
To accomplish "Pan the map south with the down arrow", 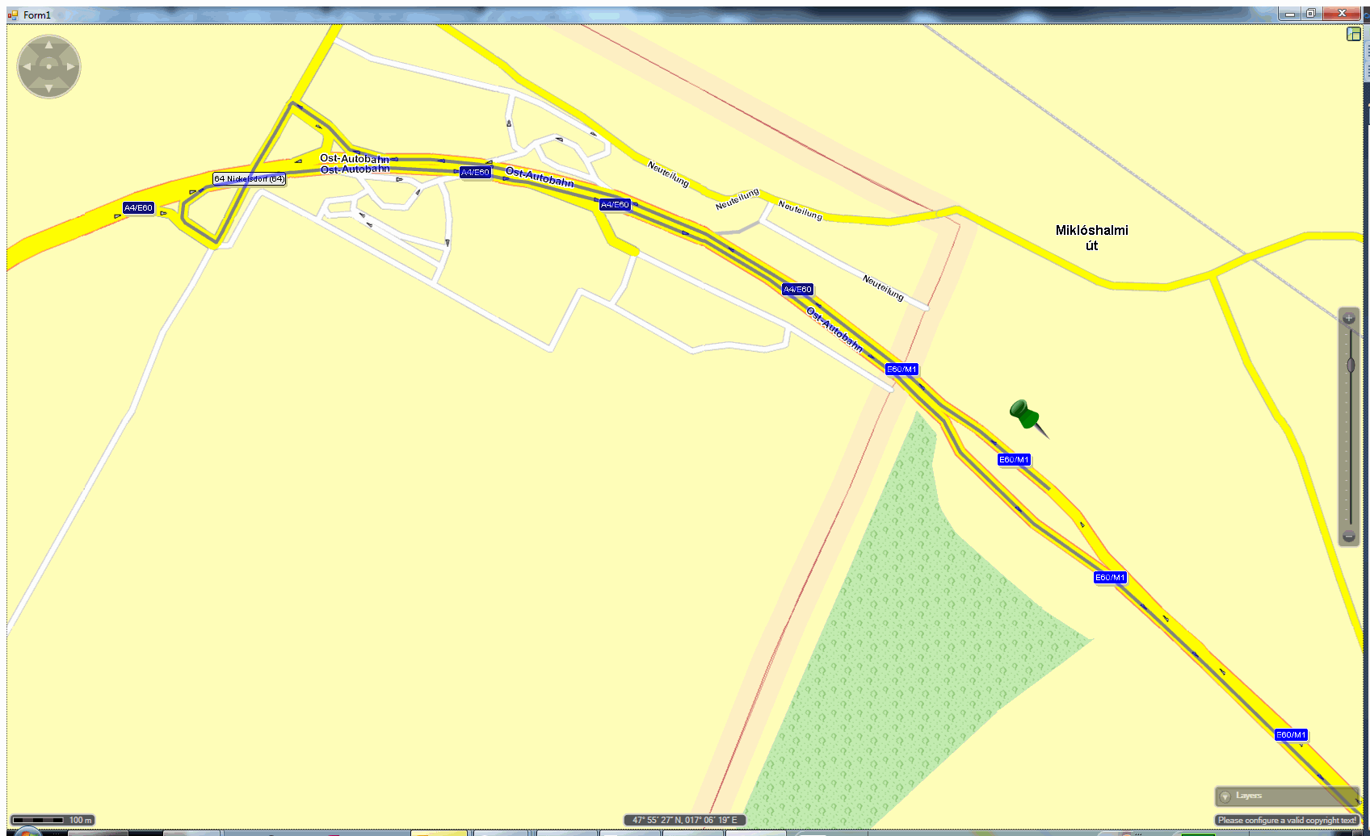I will 48,87.
